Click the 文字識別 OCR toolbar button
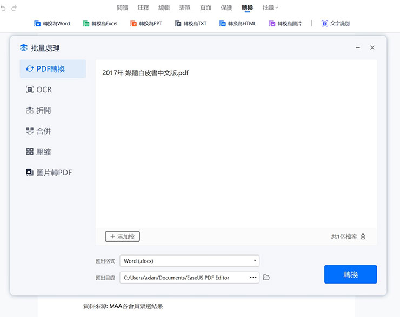This screenshot has width=400, height=317. [x=336, y=24]
